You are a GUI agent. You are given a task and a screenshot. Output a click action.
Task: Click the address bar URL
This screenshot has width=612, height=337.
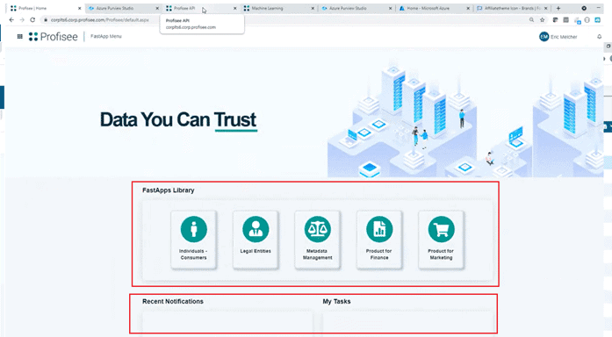tap(99, 20)
